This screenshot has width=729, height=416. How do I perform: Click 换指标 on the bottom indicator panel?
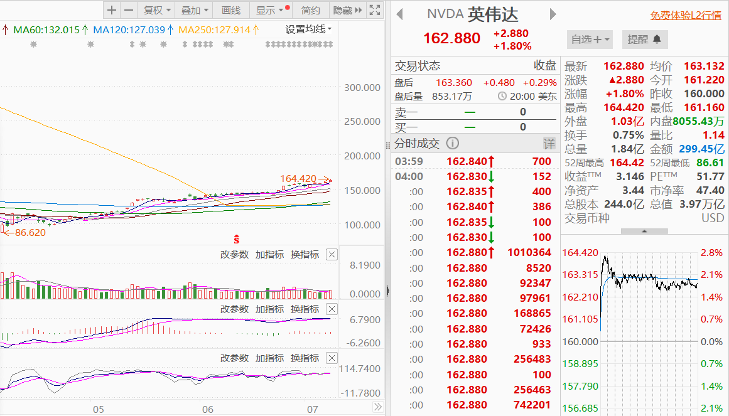[x=305, y=358]
